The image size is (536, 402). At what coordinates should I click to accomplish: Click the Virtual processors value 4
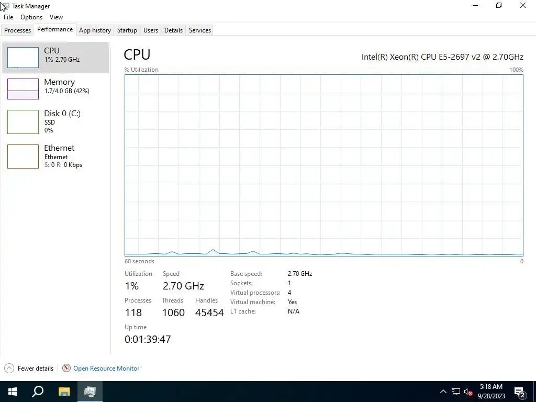tap(289, 293)
